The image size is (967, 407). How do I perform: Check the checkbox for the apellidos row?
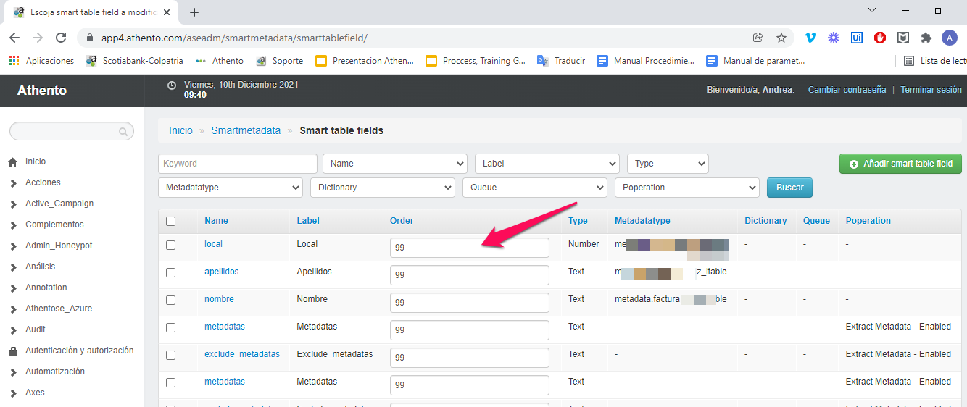click(170, 273)
